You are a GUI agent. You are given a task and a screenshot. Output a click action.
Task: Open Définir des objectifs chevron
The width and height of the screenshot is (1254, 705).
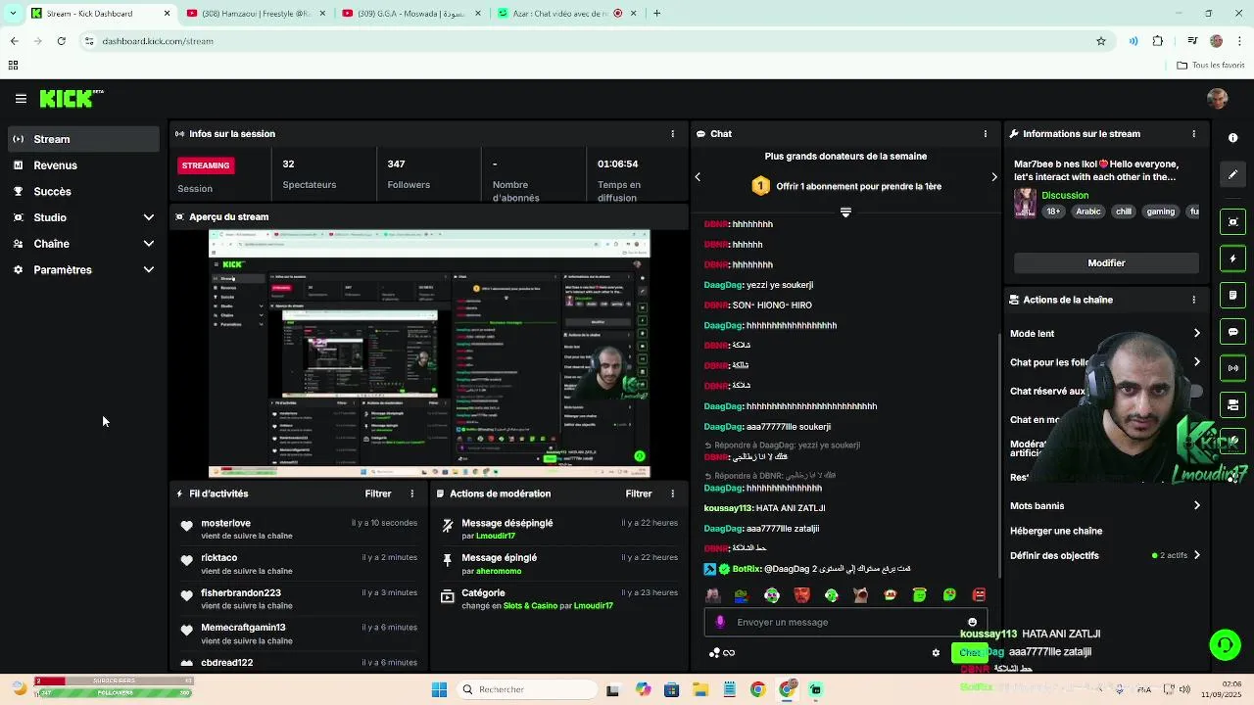[1196, 556]
